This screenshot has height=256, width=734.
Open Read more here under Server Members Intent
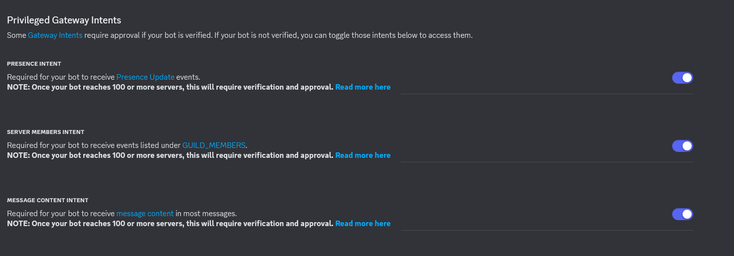(363, 155)
